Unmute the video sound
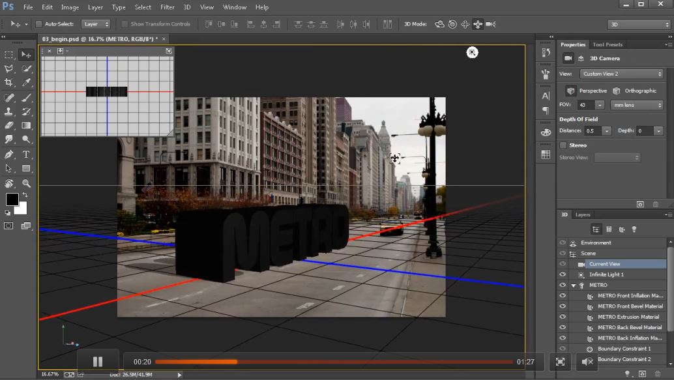The width and height of the screenshot is (674, 380). click(587, 362)
